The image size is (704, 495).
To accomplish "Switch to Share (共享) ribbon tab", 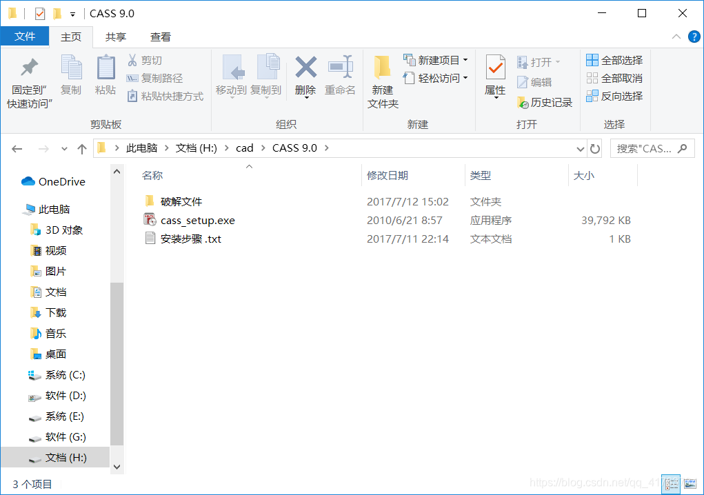I will pos(115,37).
